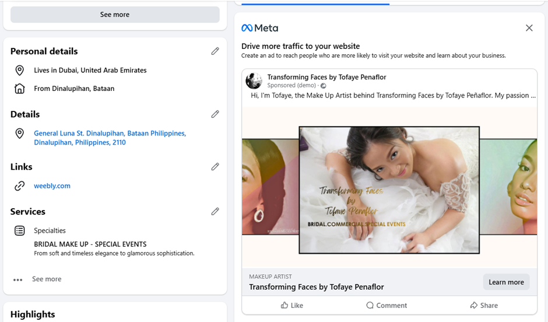Comment on the sponsored post

(x=387, y=305)
